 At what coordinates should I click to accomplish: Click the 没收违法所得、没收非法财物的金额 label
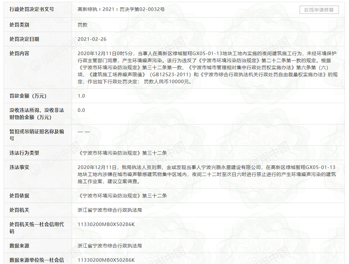pos(37,114)
